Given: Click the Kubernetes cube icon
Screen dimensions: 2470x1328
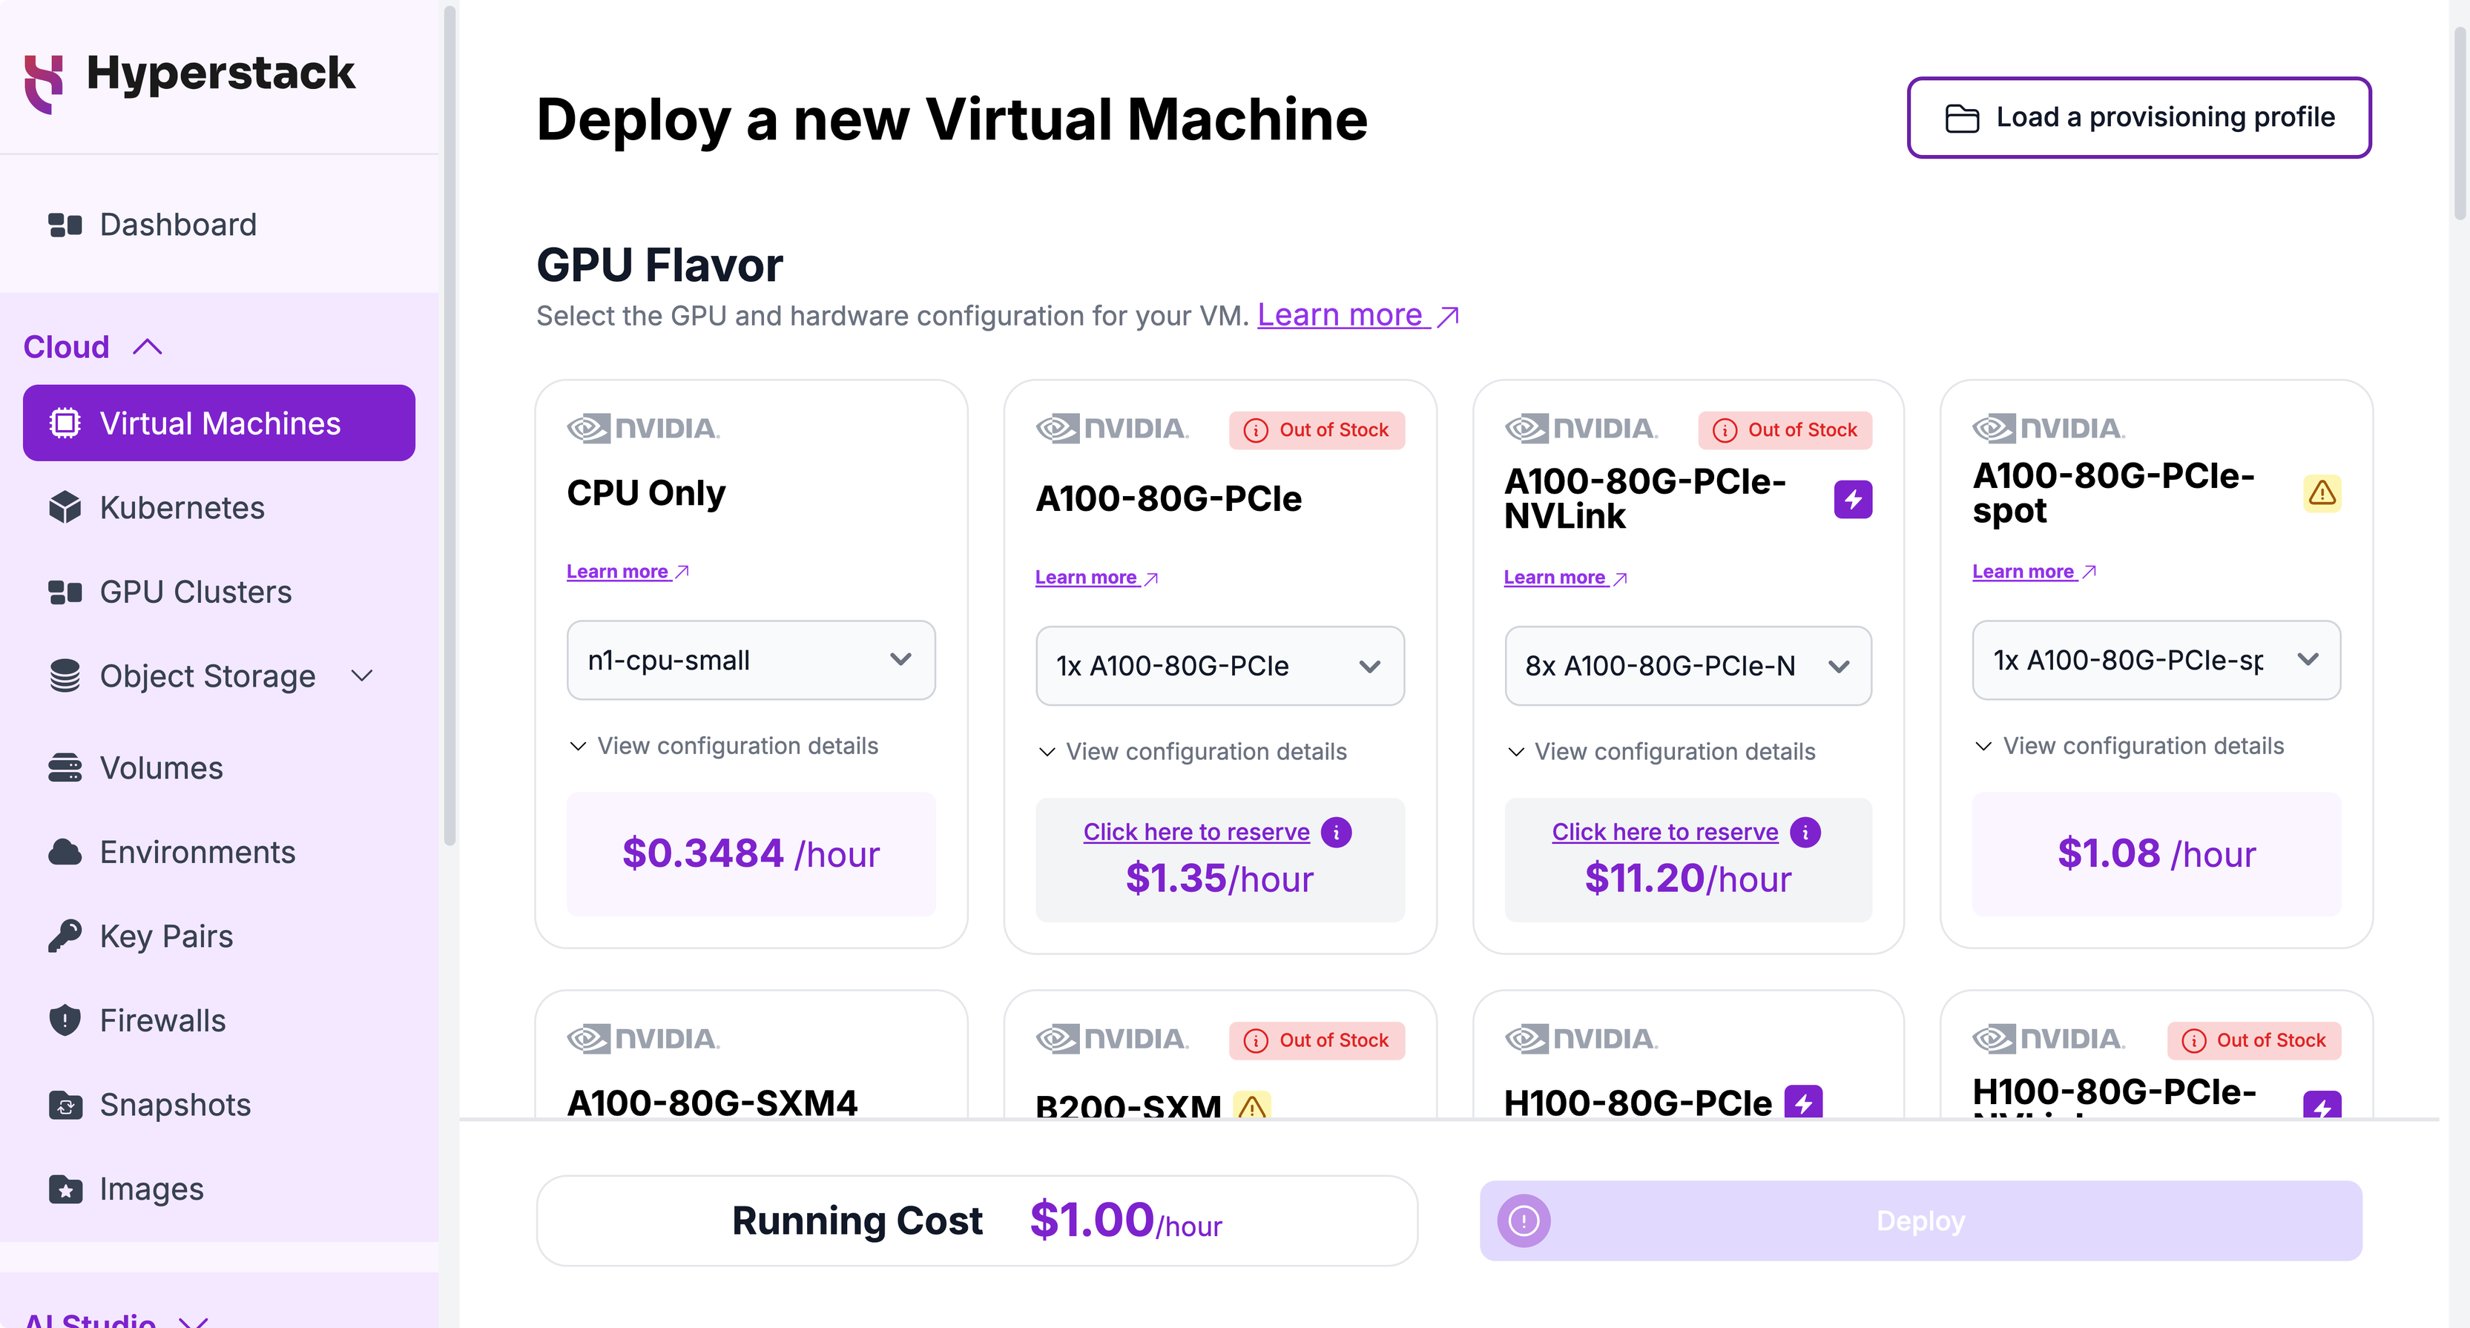Looking at the screenshot, I should tap(65, 507).
